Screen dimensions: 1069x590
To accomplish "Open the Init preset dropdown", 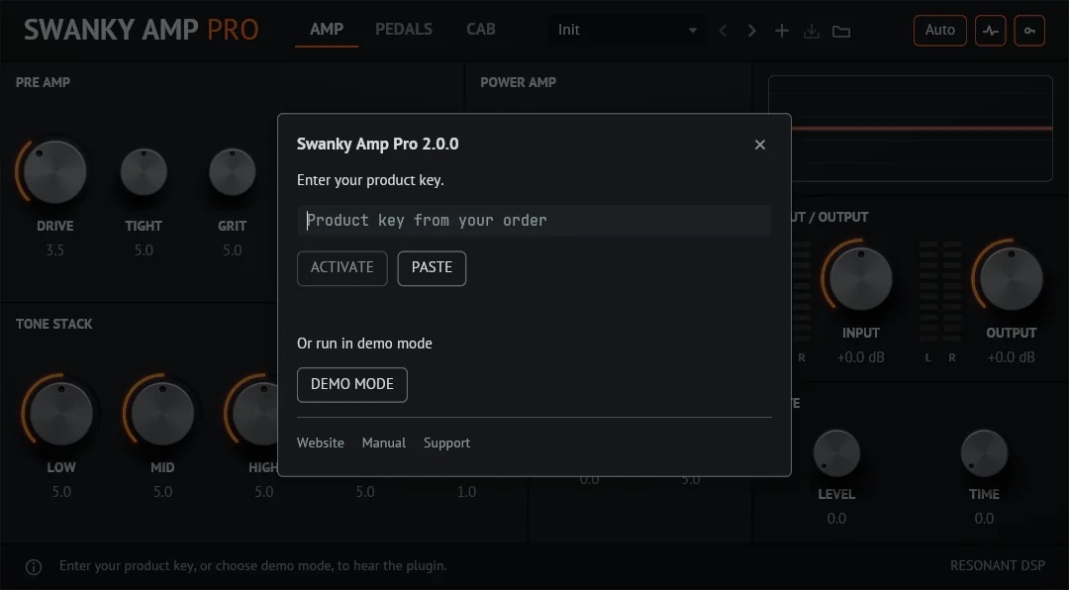I will pos(627,30).
